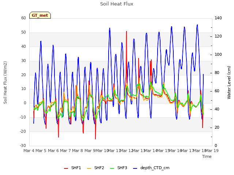This screenshot has height=175, width=234.
Task: Toggle the depth_CTD_cm legend entry
Action: pos(151,168)
